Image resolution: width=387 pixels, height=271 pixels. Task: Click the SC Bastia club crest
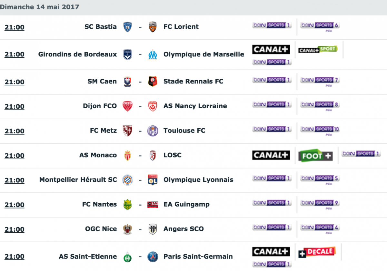[x=128, y=27]
